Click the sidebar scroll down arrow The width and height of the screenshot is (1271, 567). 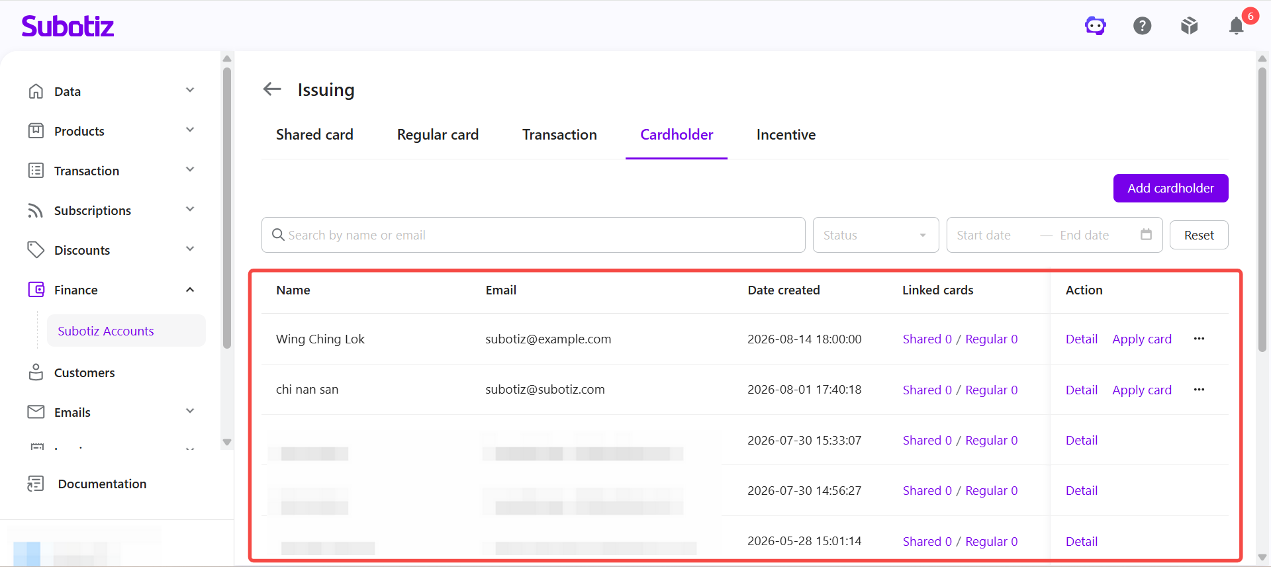(x=227, y=442)
